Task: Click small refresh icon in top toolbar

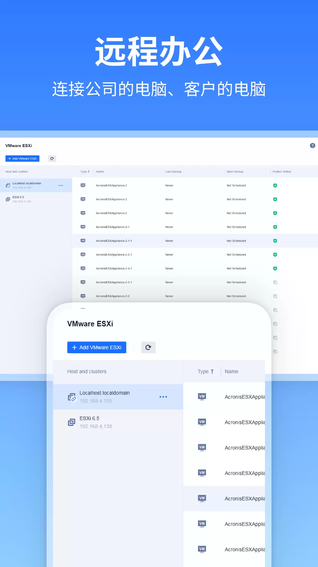Action: [52, 159]
